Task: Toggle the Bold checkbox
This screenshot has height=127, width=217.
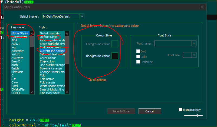Action: coord(138,51)
